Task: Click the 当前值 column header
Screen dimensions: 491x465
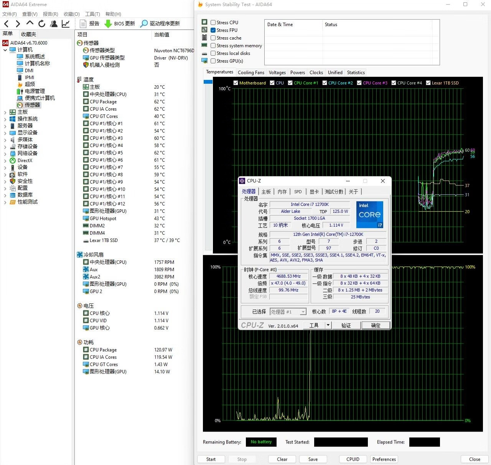Action: click(x=161, y=35)
